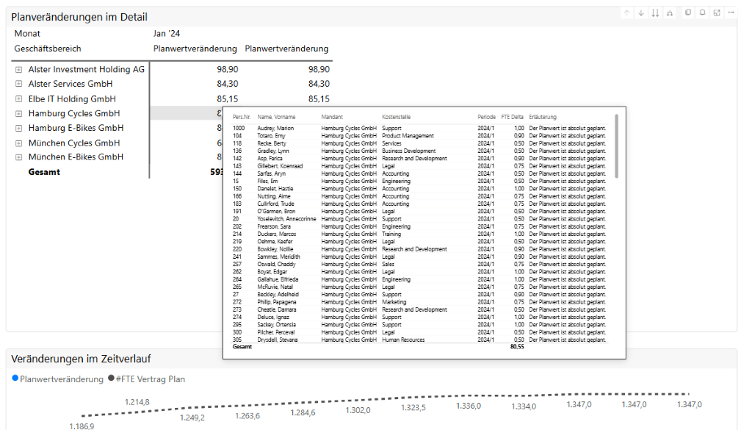Image resolution: width=752 pixels, height=430 pixels.
Task: Click data label 1.249,2 on chart
Action: click(192, 418)
